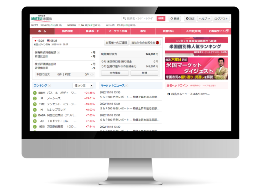Select TME テンセント ranking row

point(64,104)
